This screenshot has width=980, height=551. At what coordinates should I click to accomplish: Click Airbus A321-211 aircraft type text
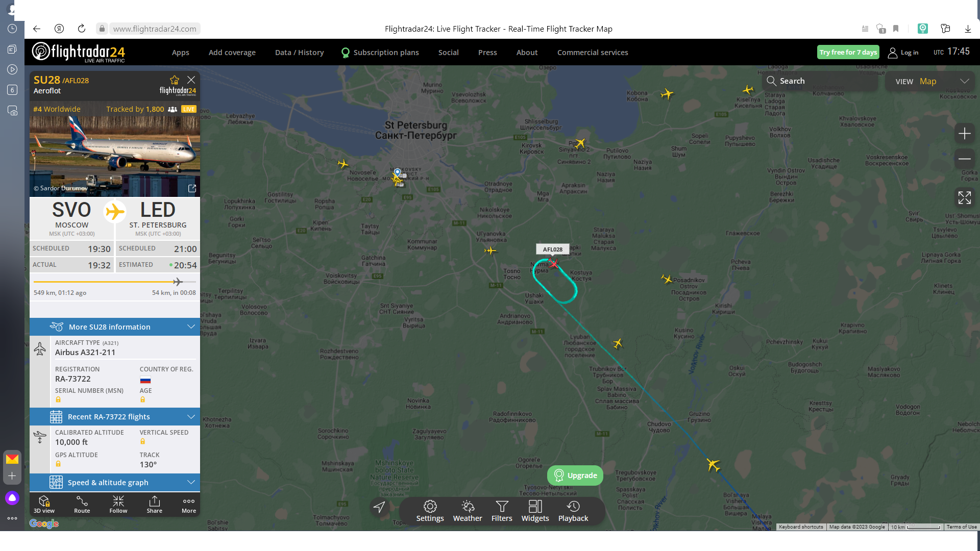coord(85,352)
